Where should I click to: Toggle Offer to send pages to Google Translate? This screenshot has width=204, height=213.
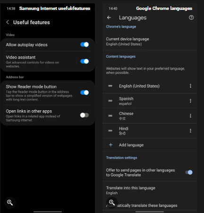(x=189, y=172)
